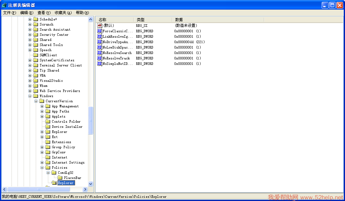345x201 pixels.
Task: Sort by the 数据 column header
Action: click(x=217, y=19)
